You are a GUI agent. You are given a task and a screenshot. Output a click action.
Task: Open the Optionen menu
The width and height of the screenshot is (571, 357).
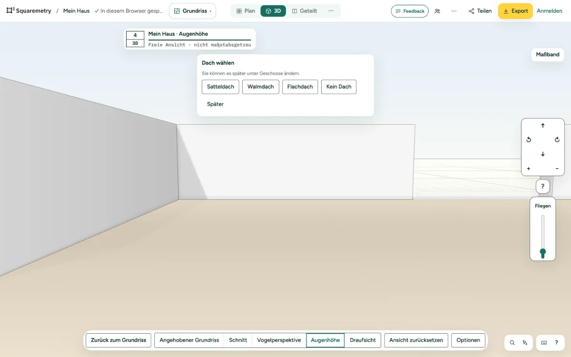click(468, 340)
